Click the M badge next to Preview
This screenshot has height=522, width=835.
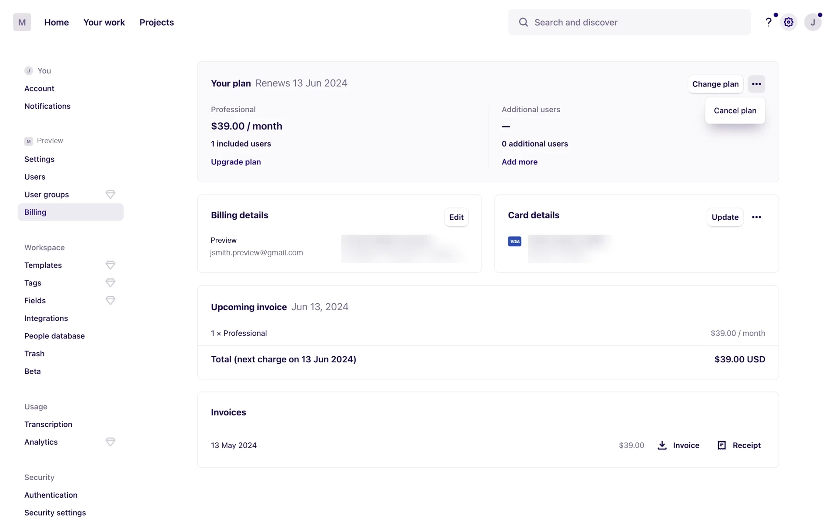(29, 141)
